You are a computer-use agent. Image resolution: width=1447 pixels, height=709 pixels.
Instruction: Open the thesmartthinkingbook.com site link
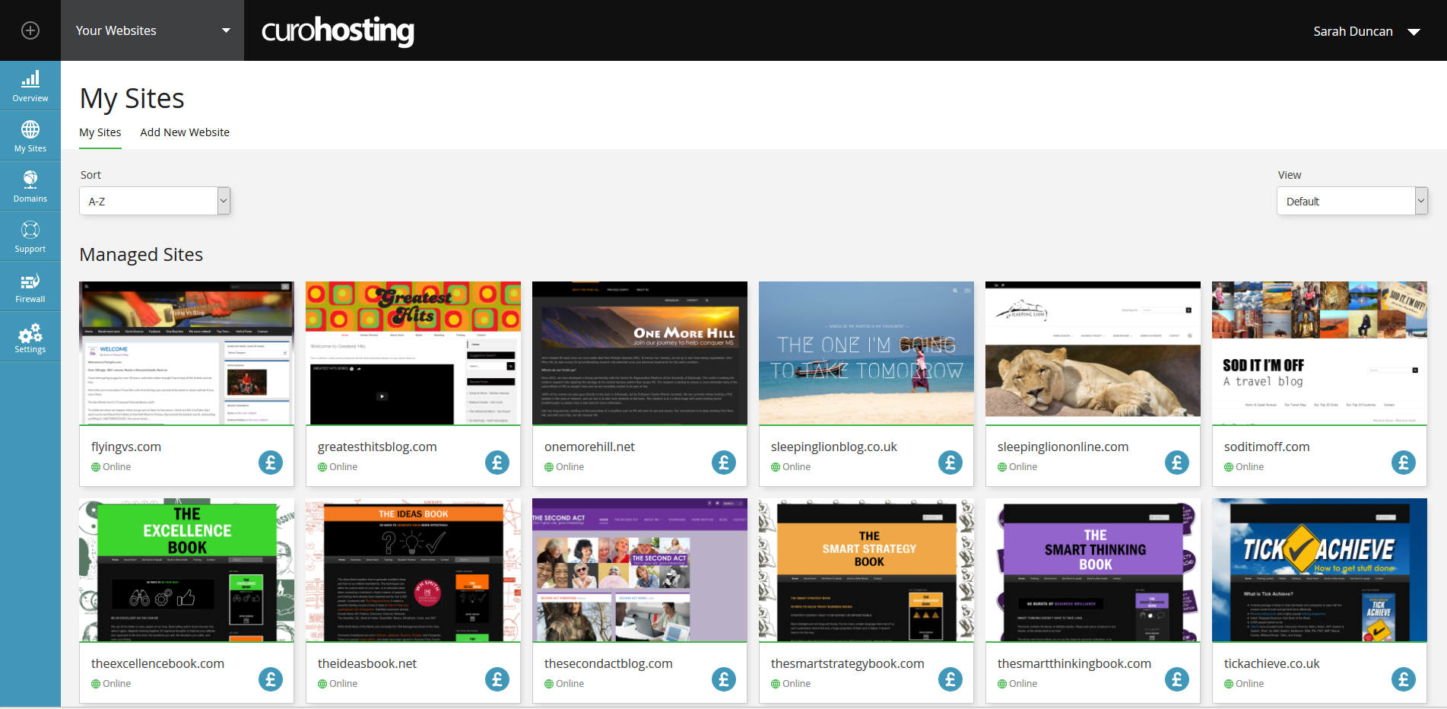pyautogui.click(x=1074, y=663)
